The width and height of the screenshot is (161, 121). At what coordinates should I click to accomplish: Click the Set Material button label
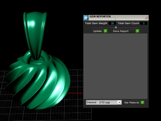132,103
